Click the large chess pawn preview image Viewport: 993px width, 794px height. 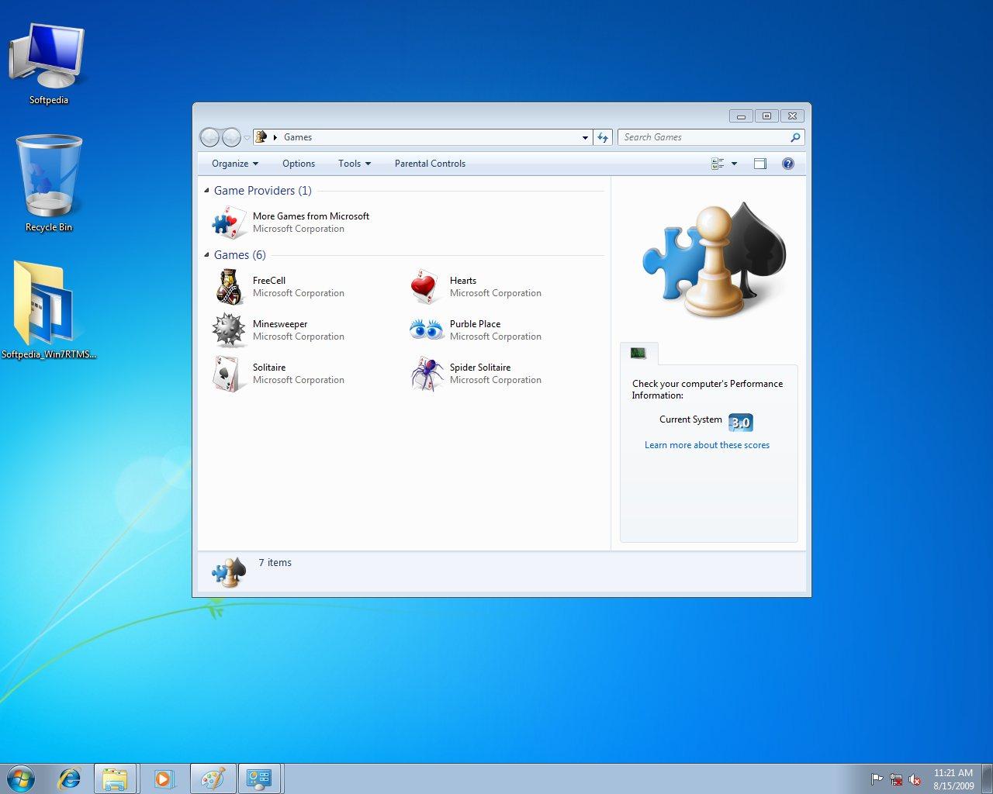pos(714,260)
